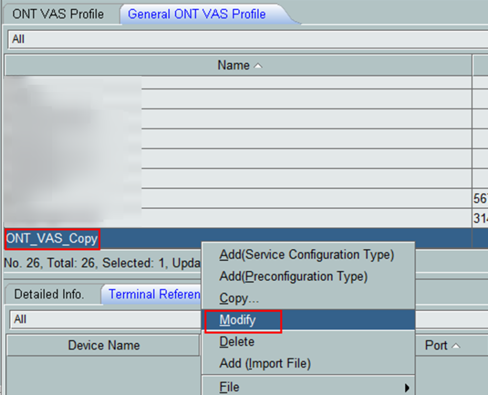Switch to the Terminal Reference tab

153,295
